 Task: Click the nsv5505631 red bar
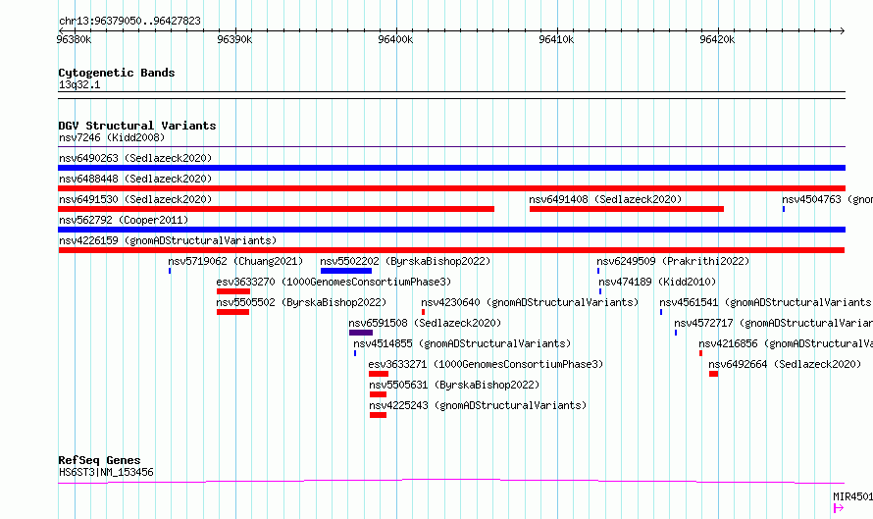pyautogui.click(x=378, y=394)
